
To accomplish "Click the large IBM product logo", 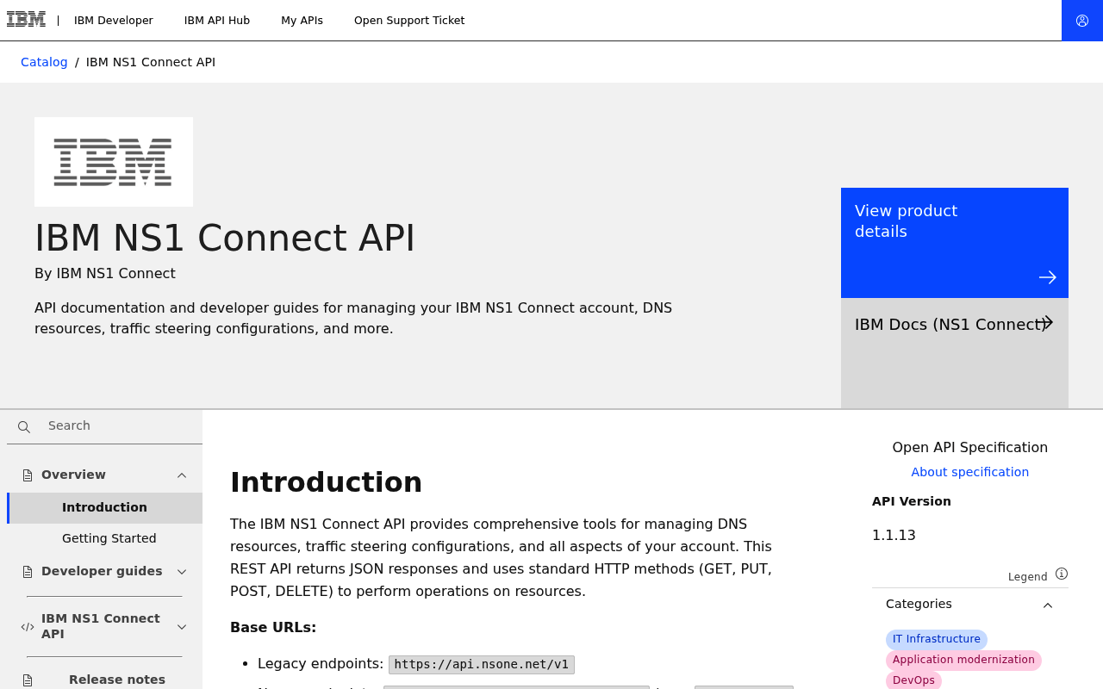I will [x=114, y=162].
